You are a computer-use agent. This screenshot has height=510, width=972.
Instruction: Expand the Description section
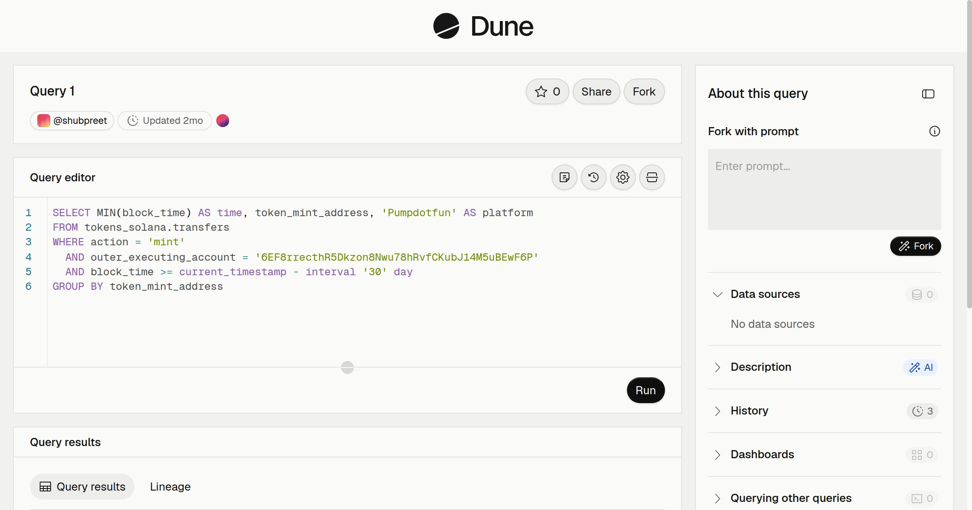pos(717,368)
